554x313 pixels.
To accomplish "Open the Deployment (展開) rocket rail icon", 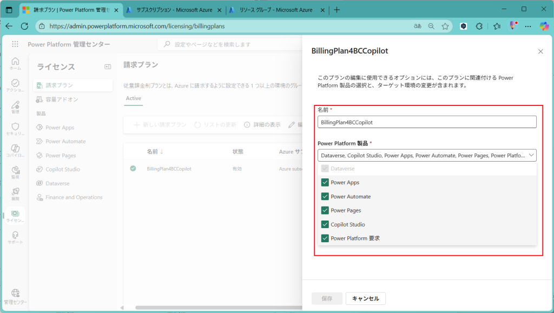I will (15, 194).
